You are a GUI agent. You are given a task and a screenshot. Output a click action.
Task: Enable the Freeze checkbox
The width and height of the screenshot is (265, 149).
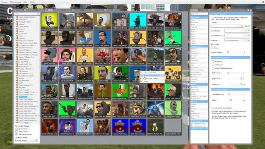[x=212, y=48]
